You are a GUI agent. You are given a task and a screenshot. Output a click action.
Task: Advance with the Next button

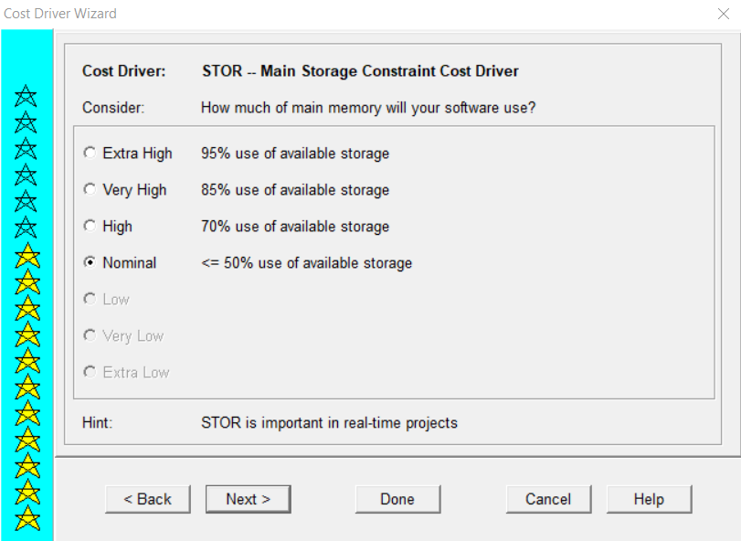[x=249, y=499]
